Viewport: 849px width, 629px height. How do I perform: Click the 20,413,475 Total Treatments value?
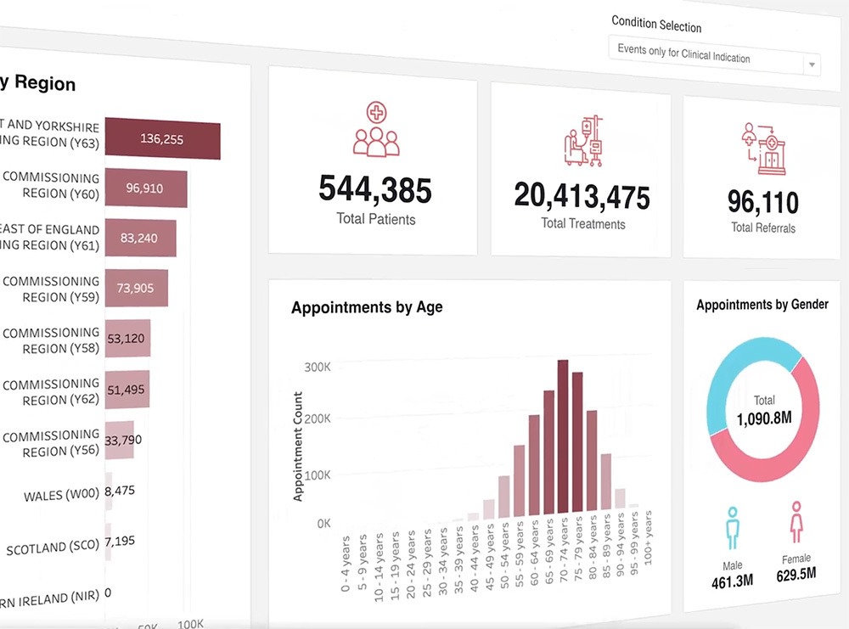coord(582,196)
